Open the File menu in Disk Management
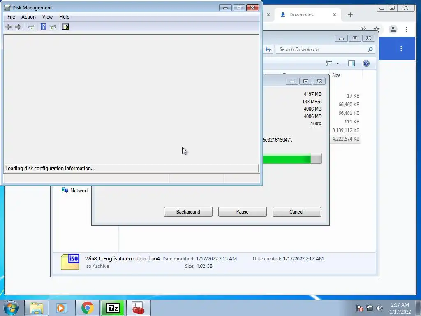Viewport: 421px width, 316px height. point(11,16)
